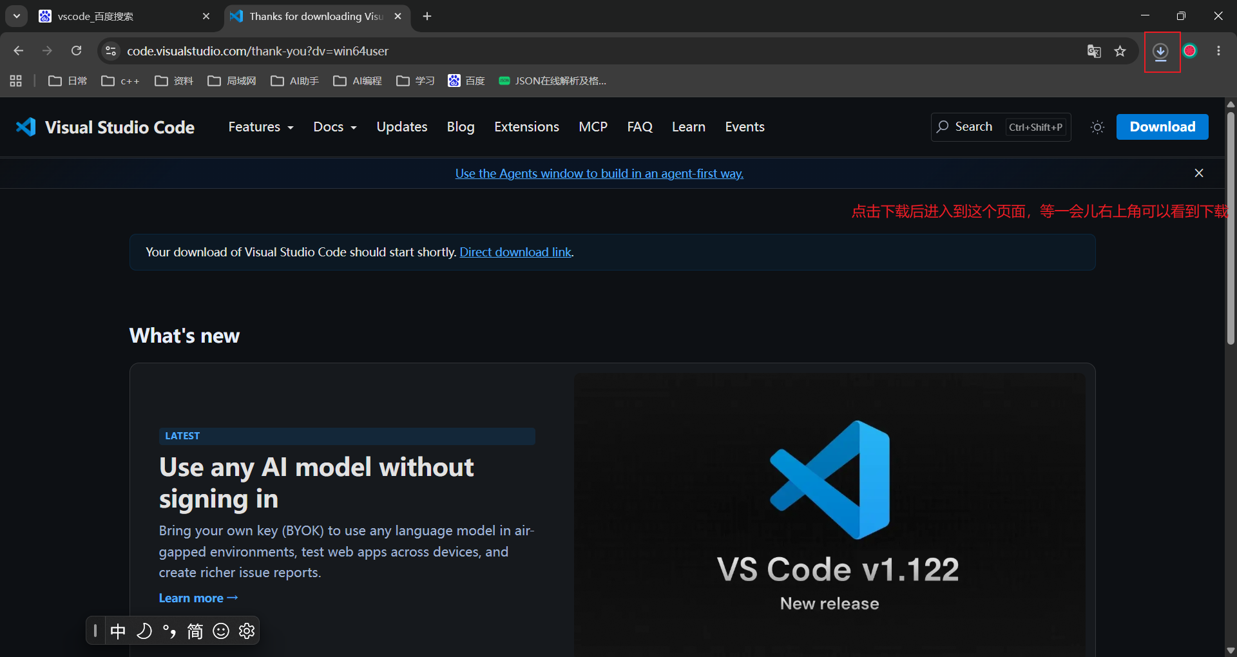Image resolution: width=1237 pixels, height=657 pixels.
Task: Open the translate page icon
Action: pos(1094,51)
